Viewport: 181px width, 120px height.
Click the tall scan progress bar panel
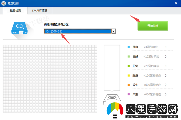click(x=112, y=68)
